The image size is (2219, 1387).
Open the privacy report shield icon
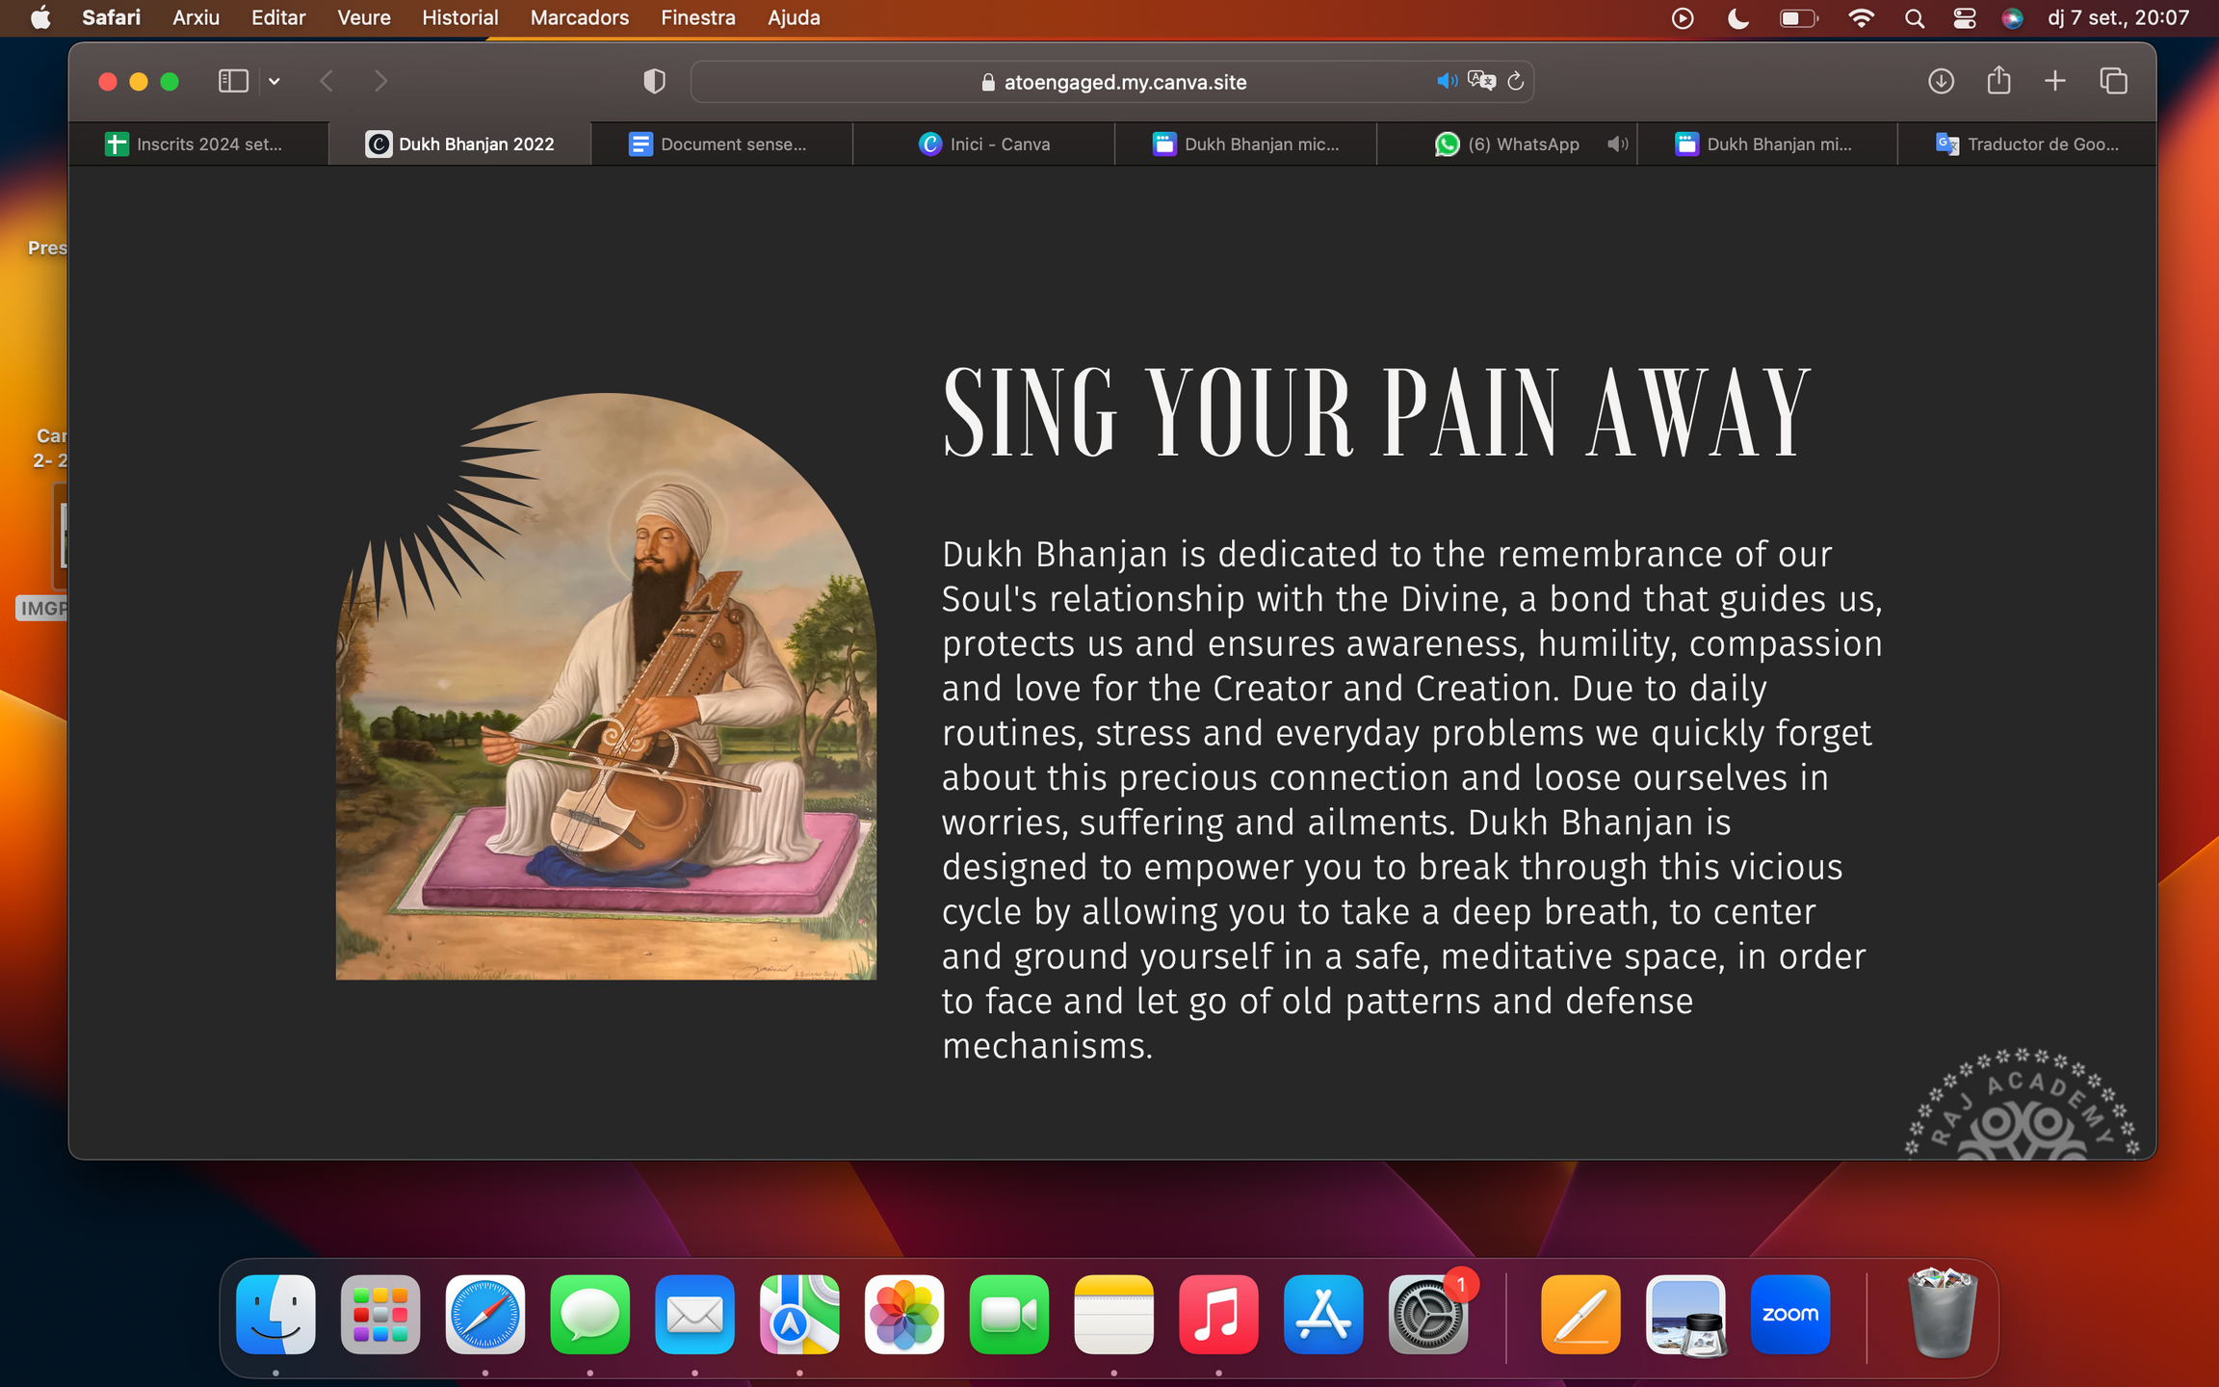coord(654,82)
